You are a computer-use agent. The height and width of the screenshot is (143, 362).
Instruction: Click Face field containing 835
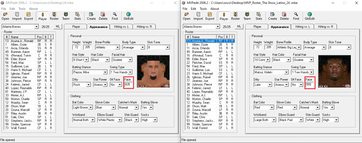coord(128,84)
